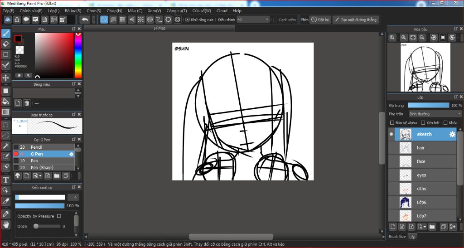Open the Pha trộn blend mode dropdown
The height and width of the screenshot is (248, 464).
pyautogui.click(x=435, y=114)
